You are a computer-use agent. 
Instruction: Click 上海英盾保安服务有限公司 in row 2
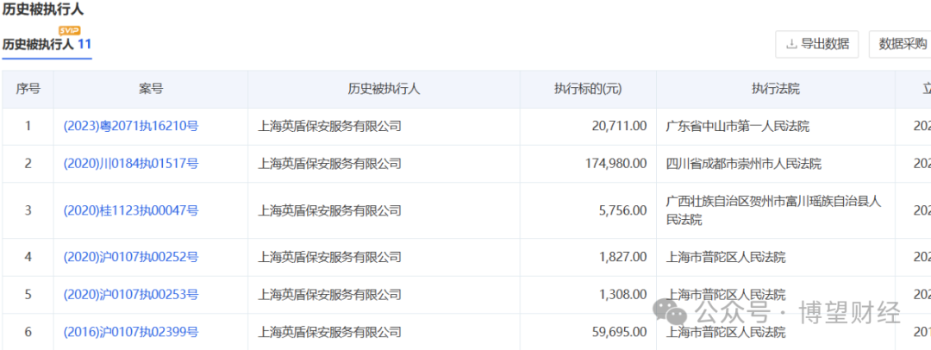(329, 164)
